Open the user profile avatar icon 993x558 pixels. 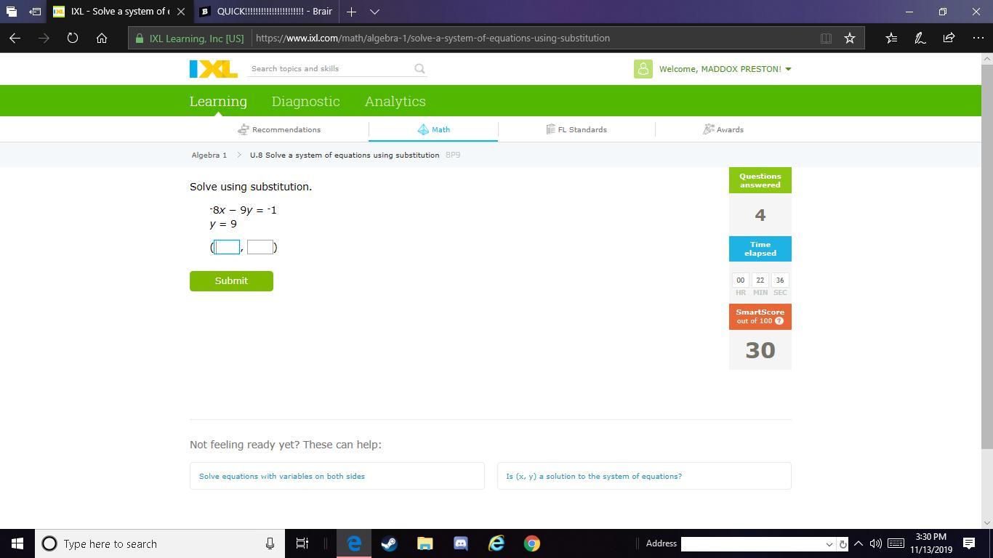click(x=643, y=69)
